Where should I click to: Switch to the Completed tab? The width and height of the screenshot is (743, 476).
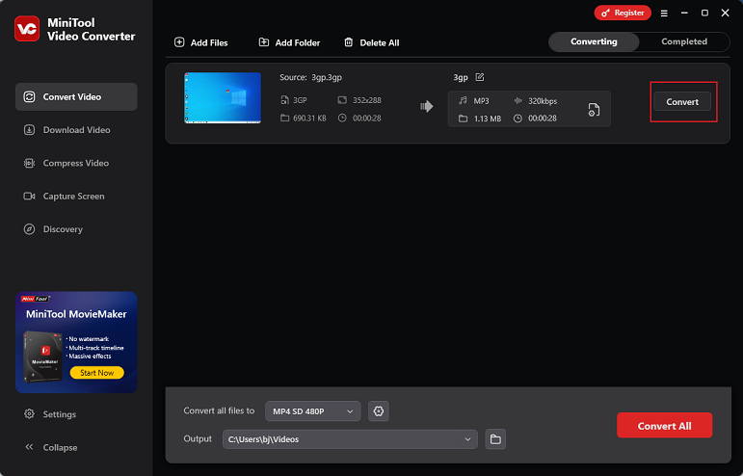[x=684, y=41]
